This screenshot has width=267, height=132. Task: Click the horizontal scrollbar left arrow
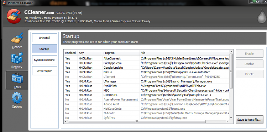click(x=66, y=121)
